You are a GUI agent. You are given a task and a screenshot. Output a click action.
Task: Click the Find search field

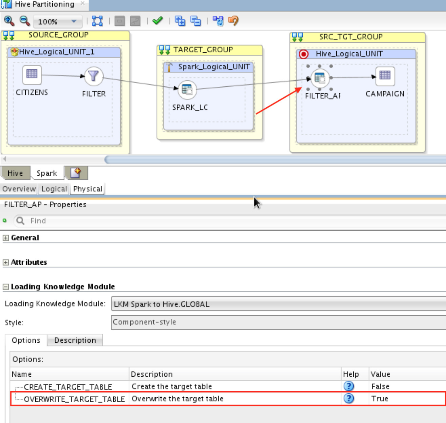pyautogui.click(x=230, y=221)
